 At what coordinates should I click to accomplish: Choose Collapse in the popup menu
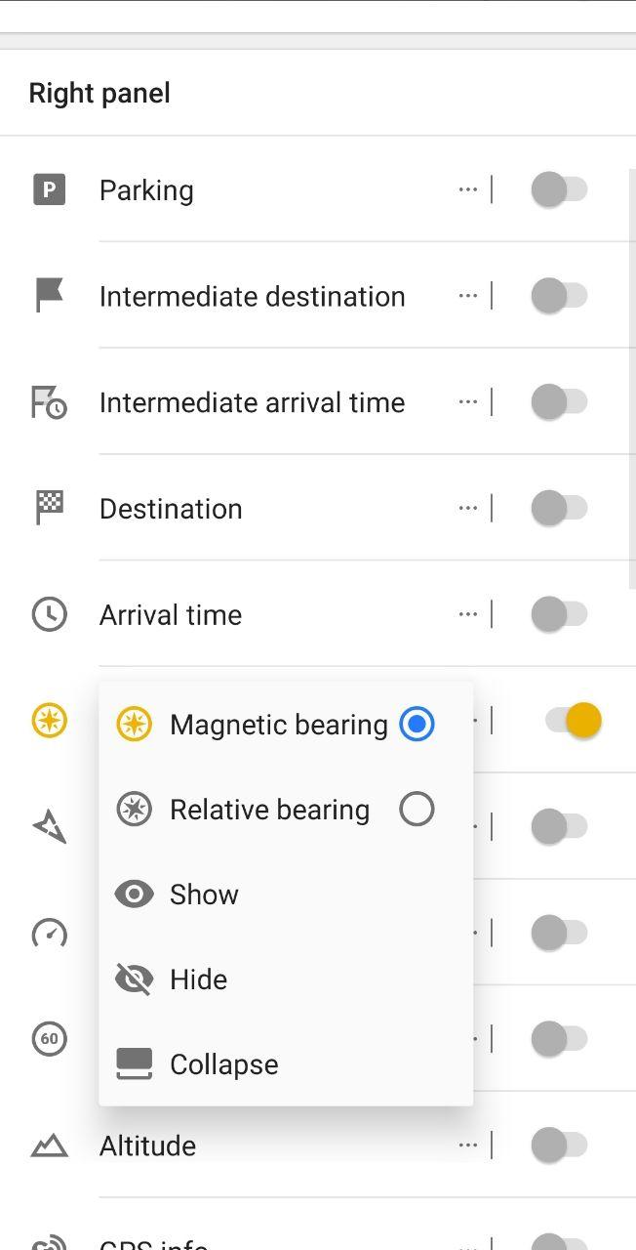[286, 1064]
